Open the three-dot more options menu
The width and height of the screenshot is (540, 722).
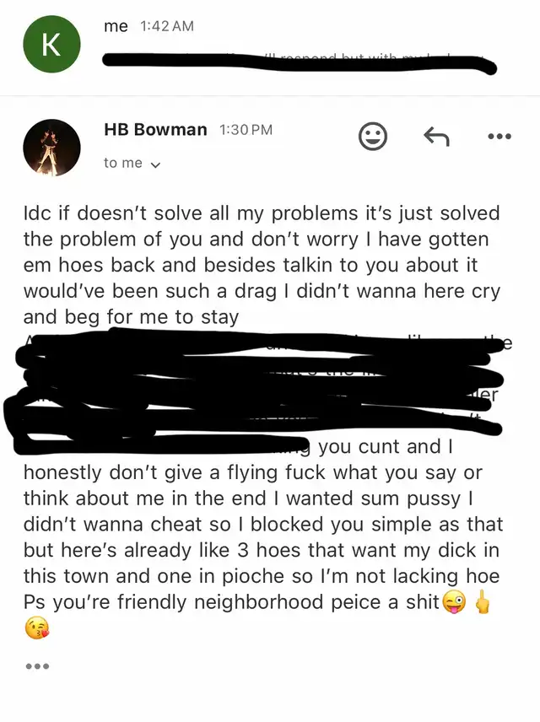tap(499, 137)
